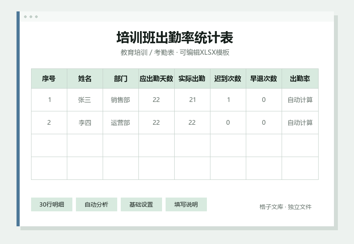Click 李四's 出勤率 cell 自动计算

point(300,123)
